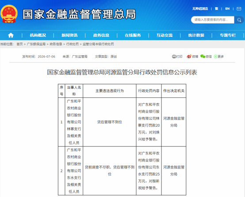Click the 东水支行 party name cell

(x=74, y=171)
